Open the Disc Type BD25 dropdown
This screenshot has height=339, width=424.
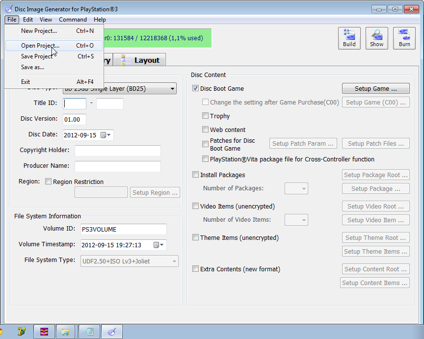[120, 88]
